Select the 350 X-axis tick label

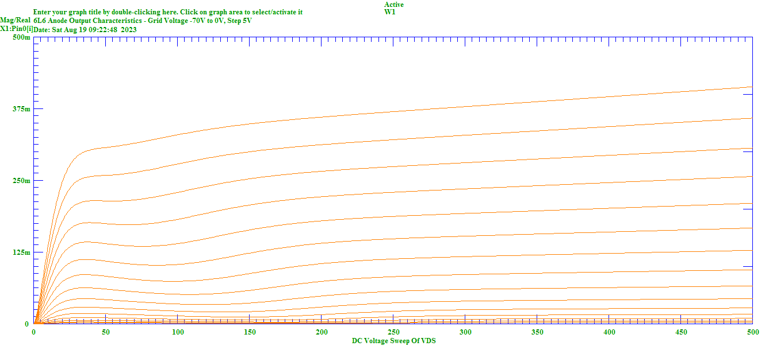pos(537,332)
